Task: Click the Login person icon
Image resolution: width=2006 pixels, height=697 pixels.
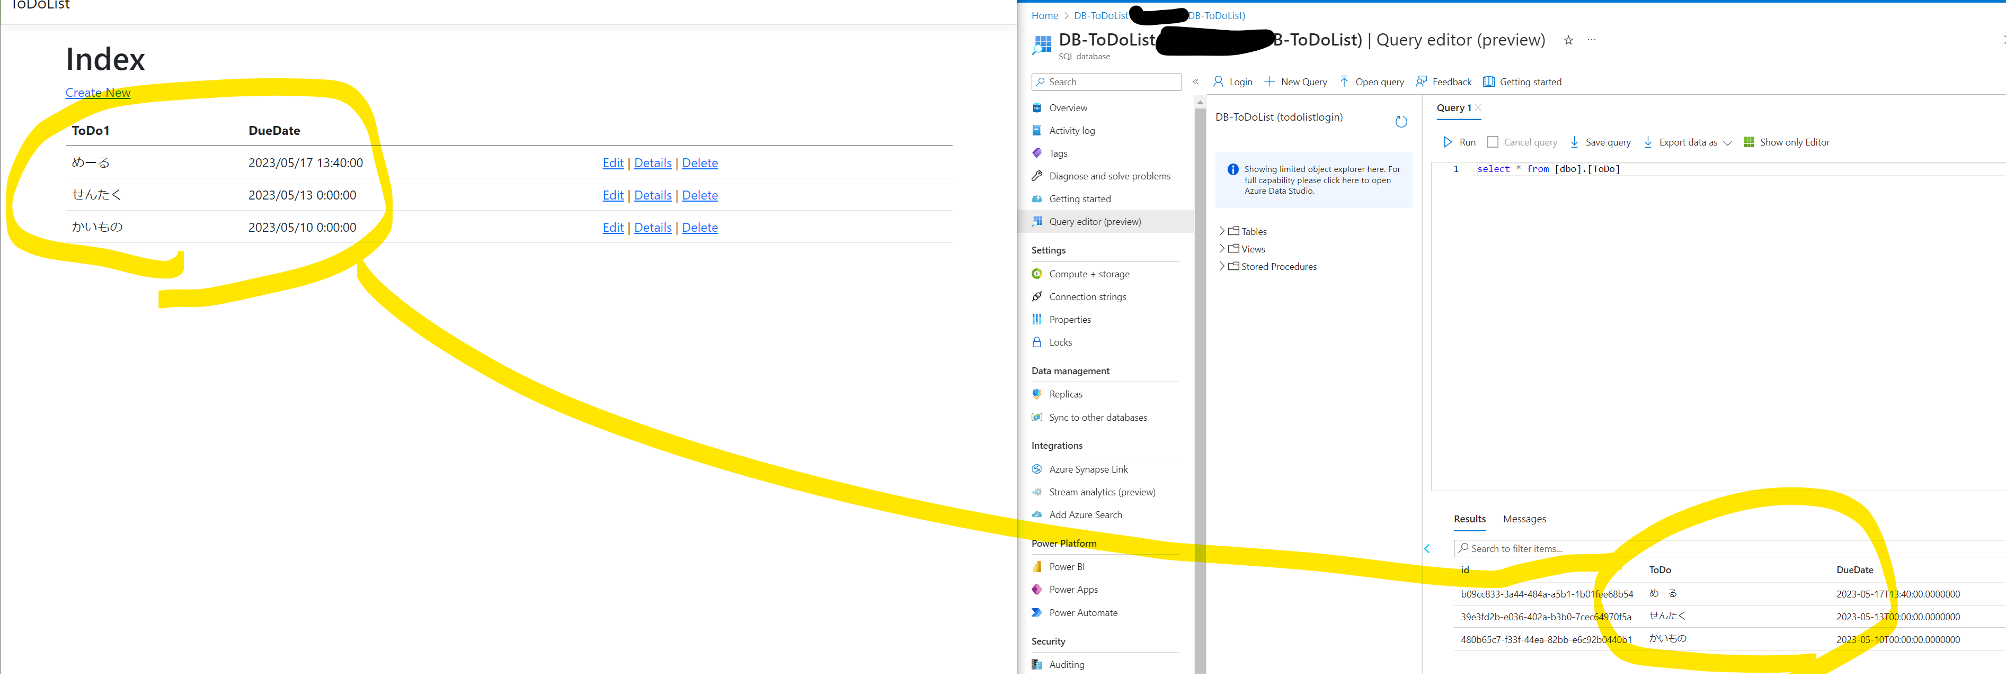Action: point(1219,82)
